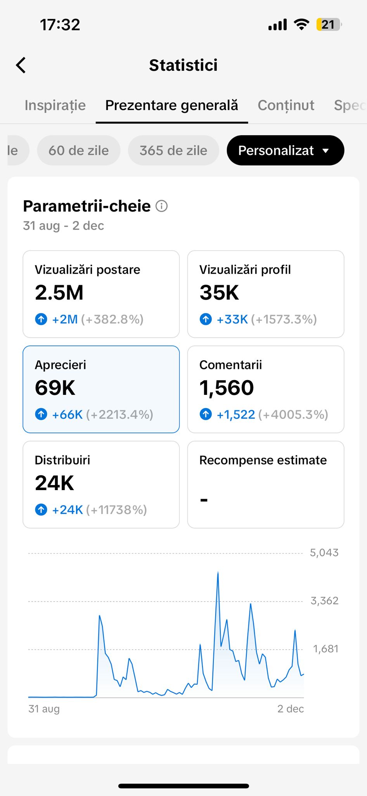This screenshot has width=367, height=796.
Task: Select the 365 de zile filter
Action: click(x=173, y=150)
